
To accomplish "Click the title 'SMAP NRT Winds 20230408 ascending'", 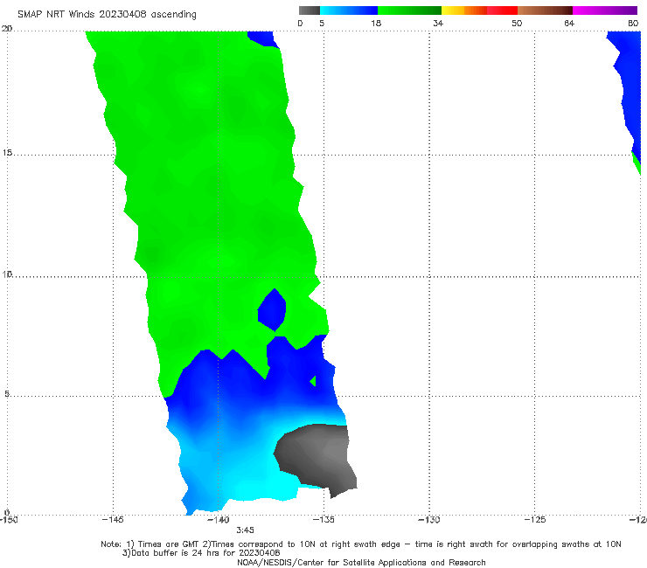I will click(107, 15).
